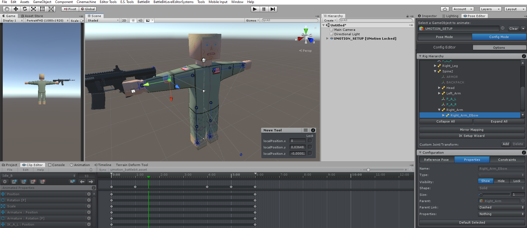Viewport: 527px width, 228px height.
Task: Open clip settings gear in Clip Editor
Action: click(x=5, y=182)
